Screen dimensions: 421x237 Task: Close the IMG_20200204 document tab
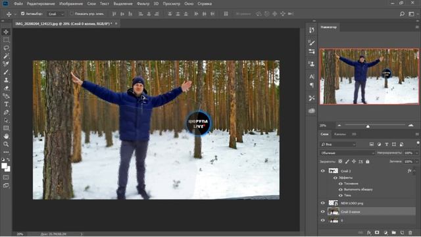click(116, 24)
